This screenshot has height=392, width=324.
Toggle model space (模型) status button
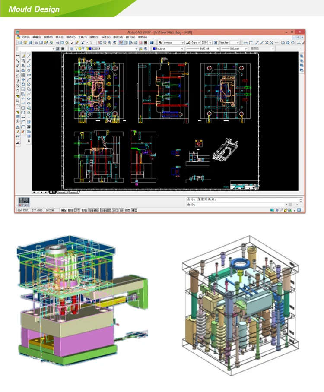134,210
